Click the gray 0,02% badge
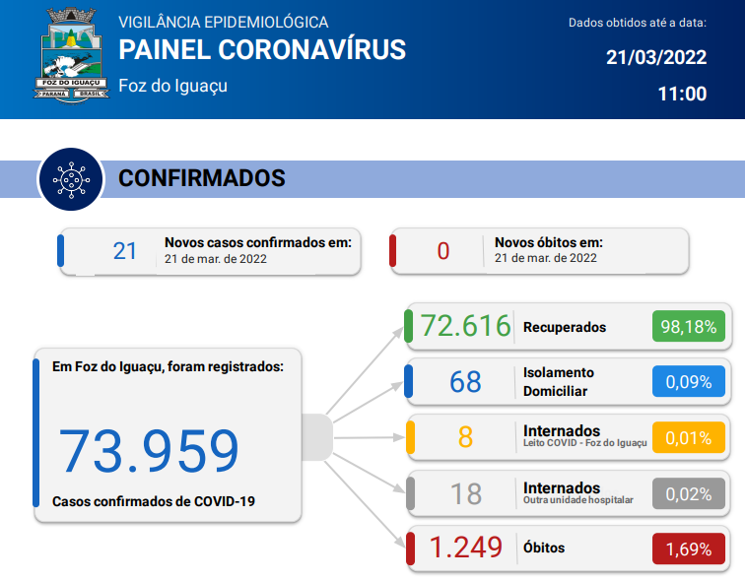This screenshot has height=581, width=745. 689,494
